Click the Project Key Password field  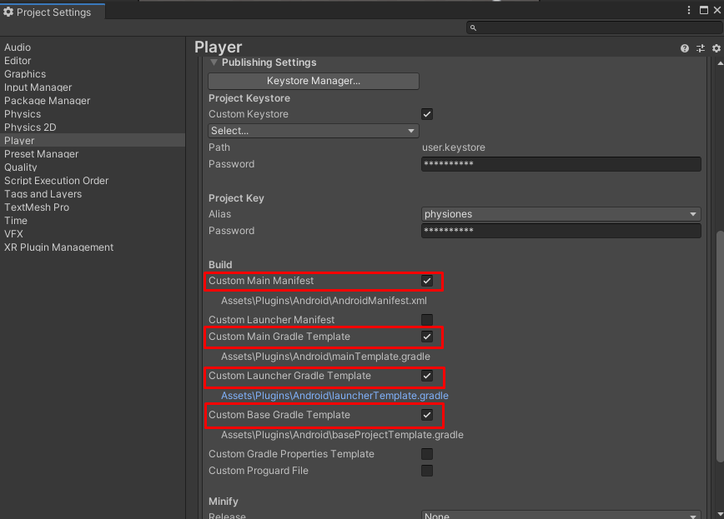click(561, 231)
